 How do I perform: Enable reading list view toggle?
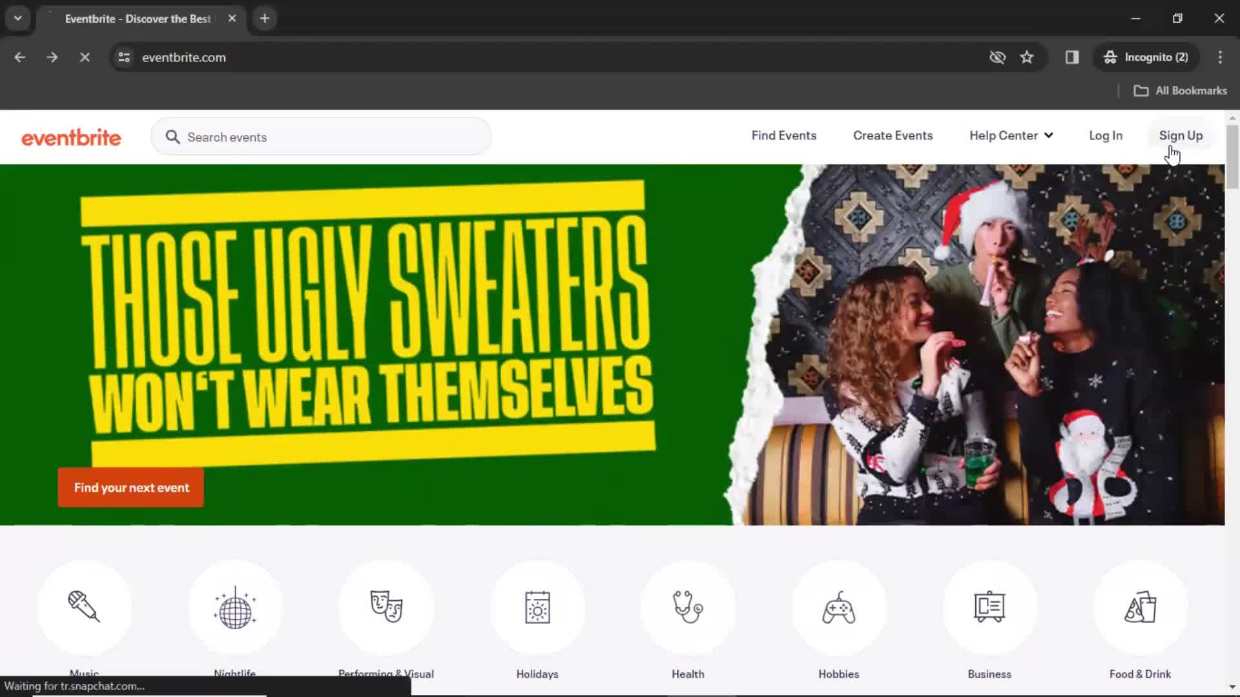[x=1072, y=57]
